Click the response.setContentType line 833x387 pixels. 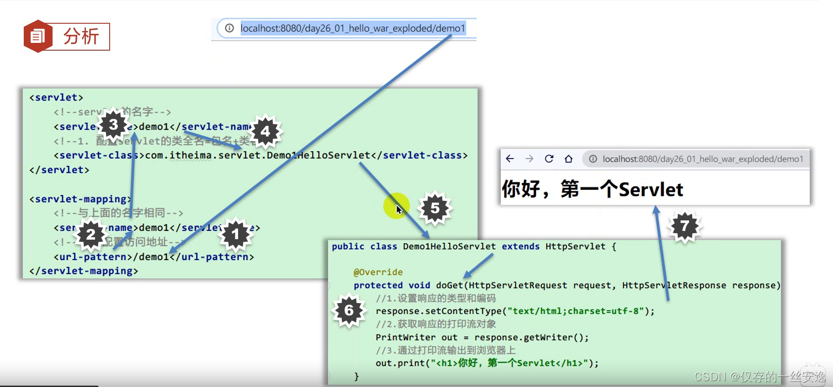[515, 311]
